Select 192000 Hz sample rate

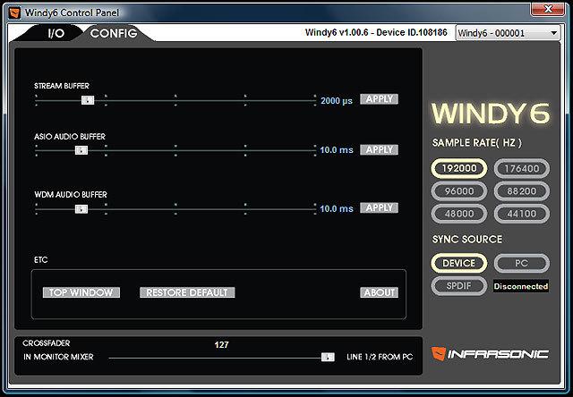[x=459, y=167]
